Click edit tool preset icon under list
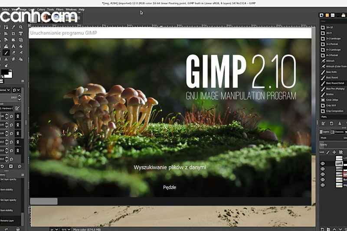 coord(323,124)
